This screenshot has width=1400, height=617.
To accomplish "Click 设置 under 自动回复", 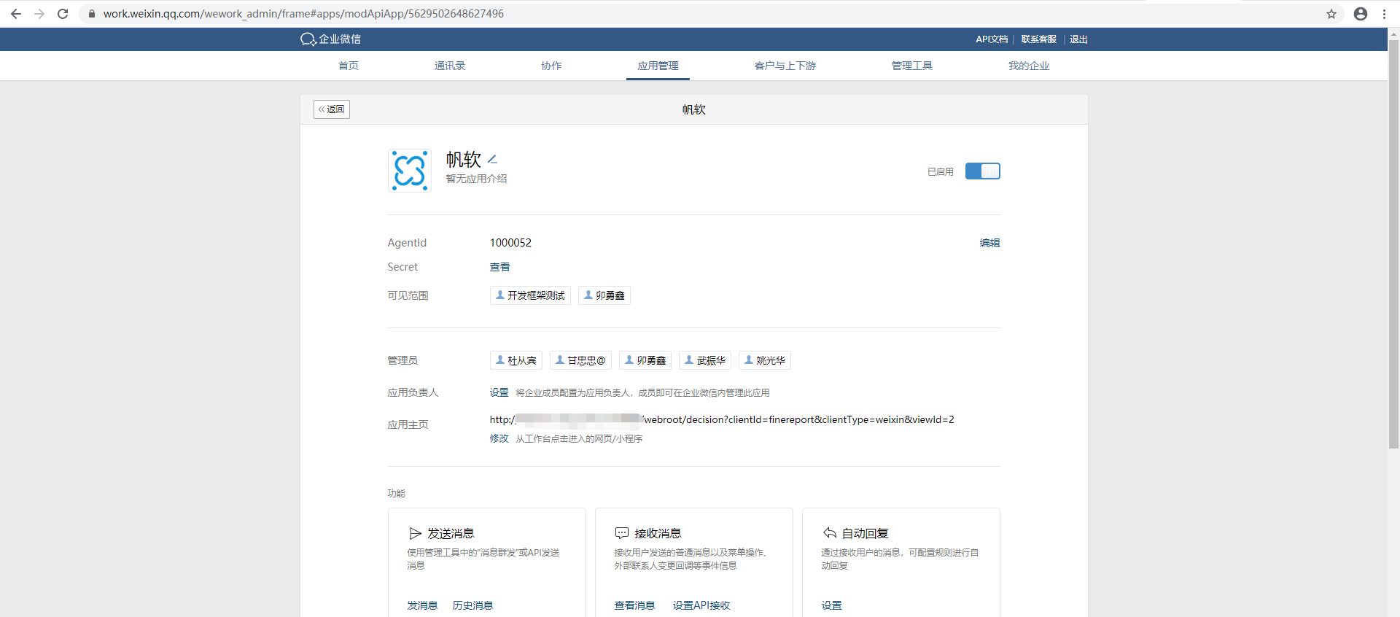I will pos(831,605).
